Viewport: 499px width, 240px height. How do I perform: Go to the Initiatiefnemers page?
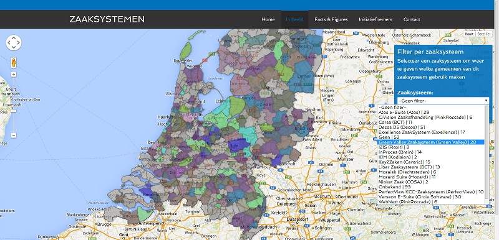pyautogui.click(x=375, y=19)
